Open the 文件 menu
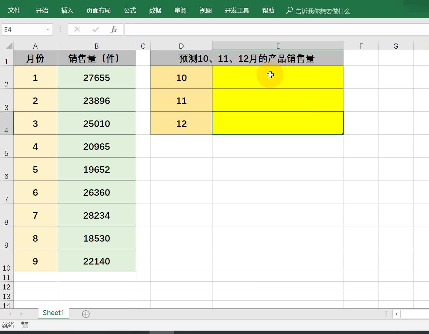This screenshot has width=429, height=334. coord(14,10)
